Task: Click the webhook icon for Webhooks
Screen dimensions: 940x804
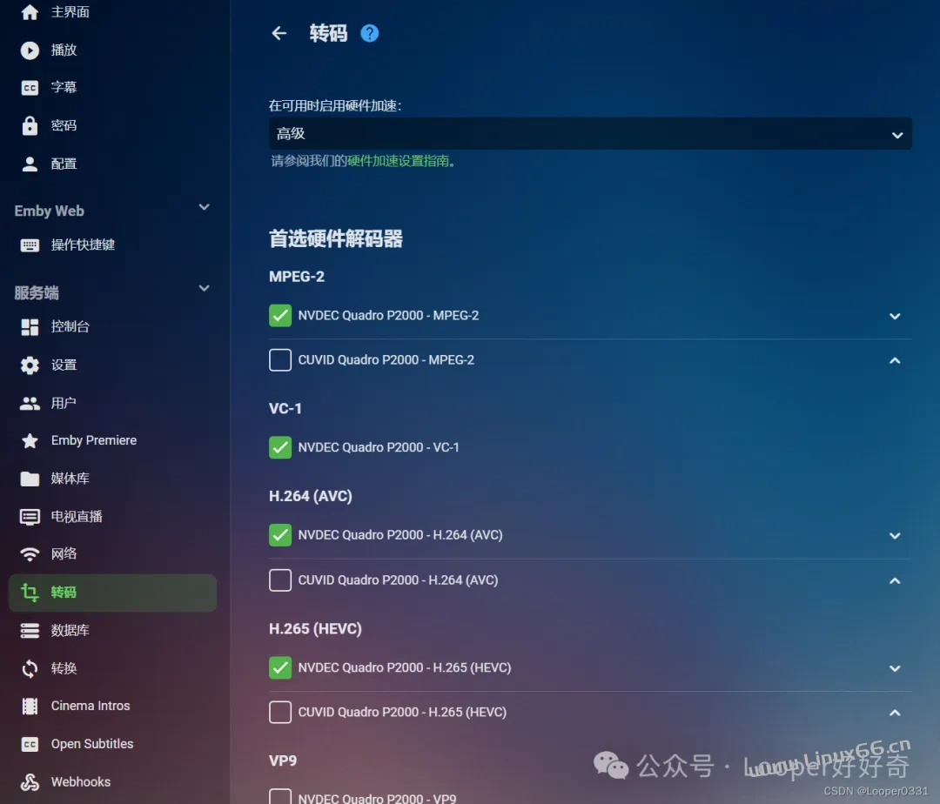Action: 30,782
